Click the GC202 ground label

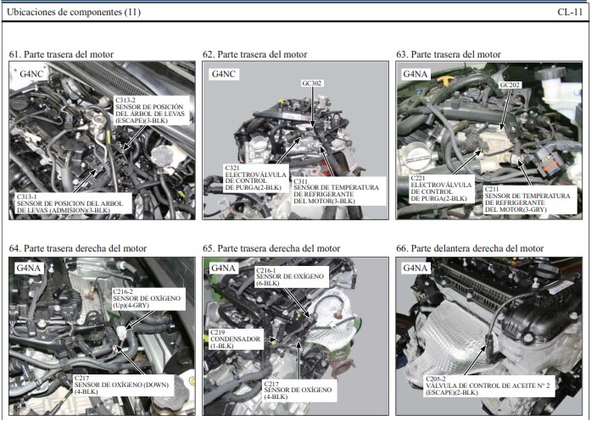pos(510,85)
